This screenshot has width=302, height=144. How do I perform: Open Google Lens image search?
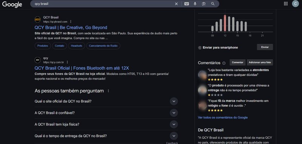(203, 4)
